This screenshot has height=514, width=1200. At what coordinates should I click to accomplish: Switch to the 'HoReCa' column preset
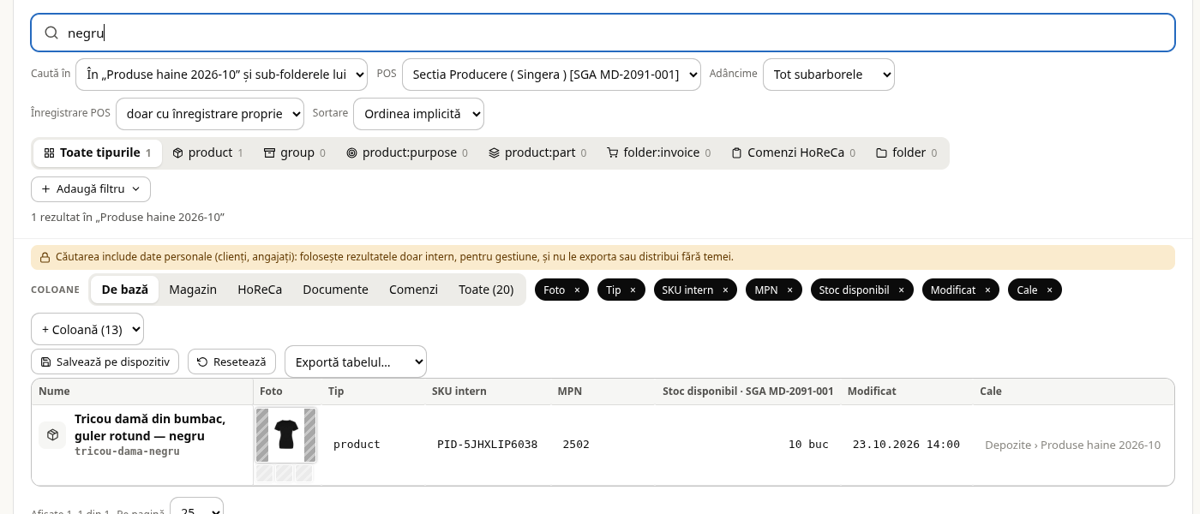[260, 290]
